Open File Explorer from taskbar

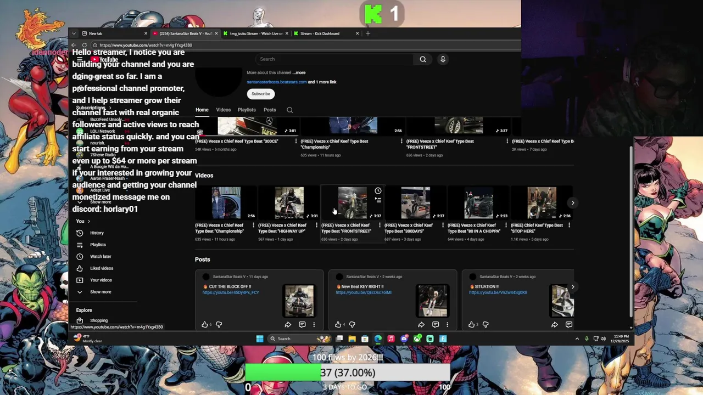tap(352, 339)
